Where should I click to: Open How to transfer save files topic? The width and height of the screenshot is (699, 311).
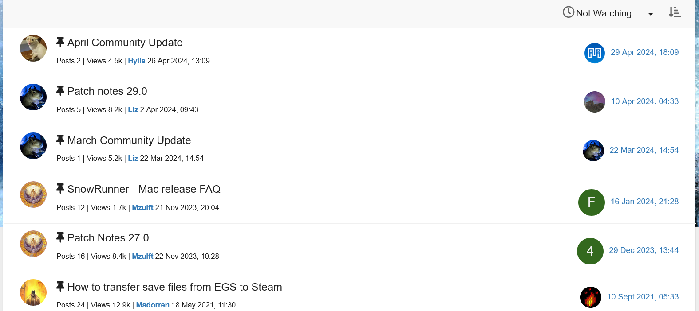(x=174, y=287)
